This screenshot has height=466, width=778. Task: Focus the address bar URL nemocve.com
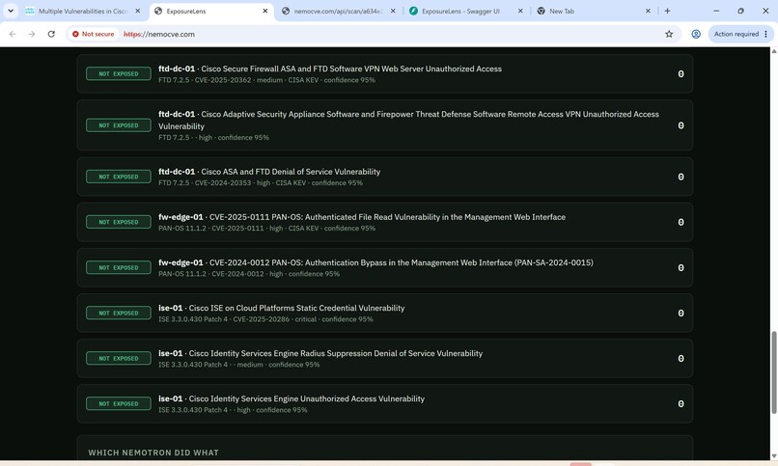pos(158,34)
